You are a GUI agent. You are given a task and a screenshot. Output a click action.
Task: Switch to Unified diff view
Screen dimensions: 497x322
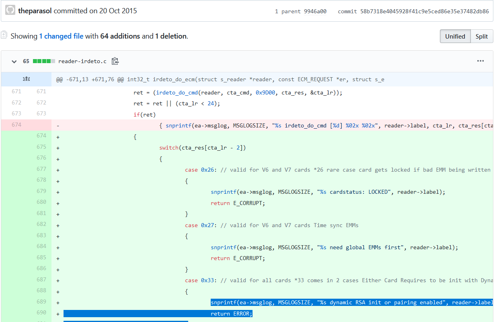455,36
